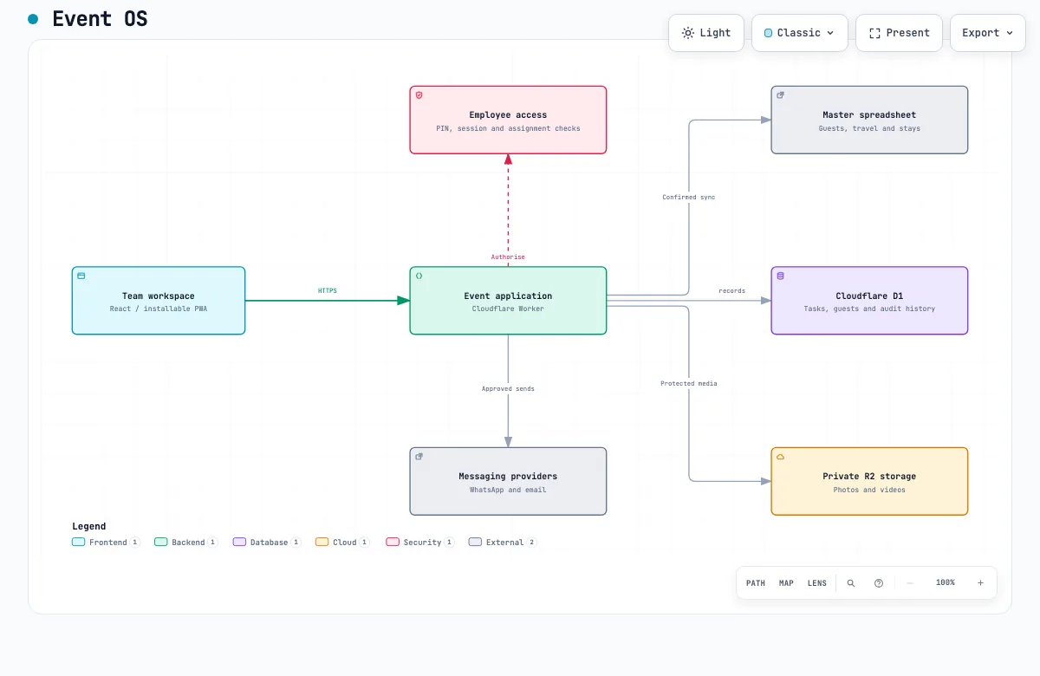Screen dimensions: 1040x676
Task: Toggle the Backend legend filter
Action: coord(186,542)
